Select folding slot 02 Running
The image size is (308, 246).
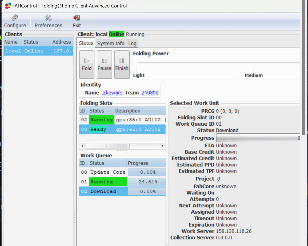[x=122, y=120]
